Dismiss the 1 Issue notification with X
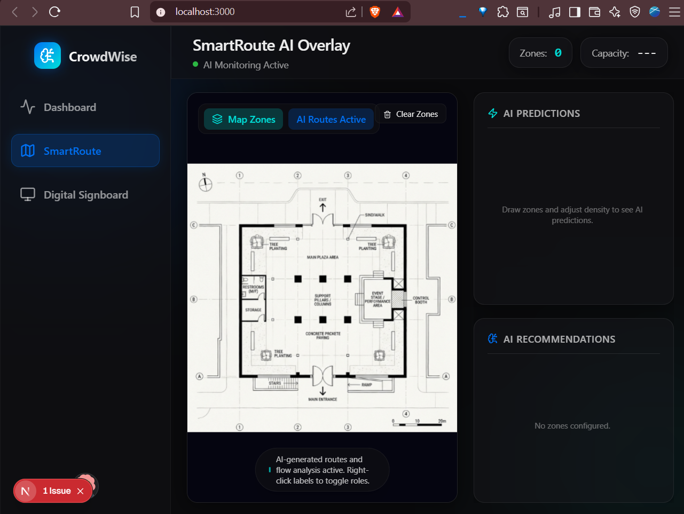Screen dimensions: 684x514 (x=81, y=491)
